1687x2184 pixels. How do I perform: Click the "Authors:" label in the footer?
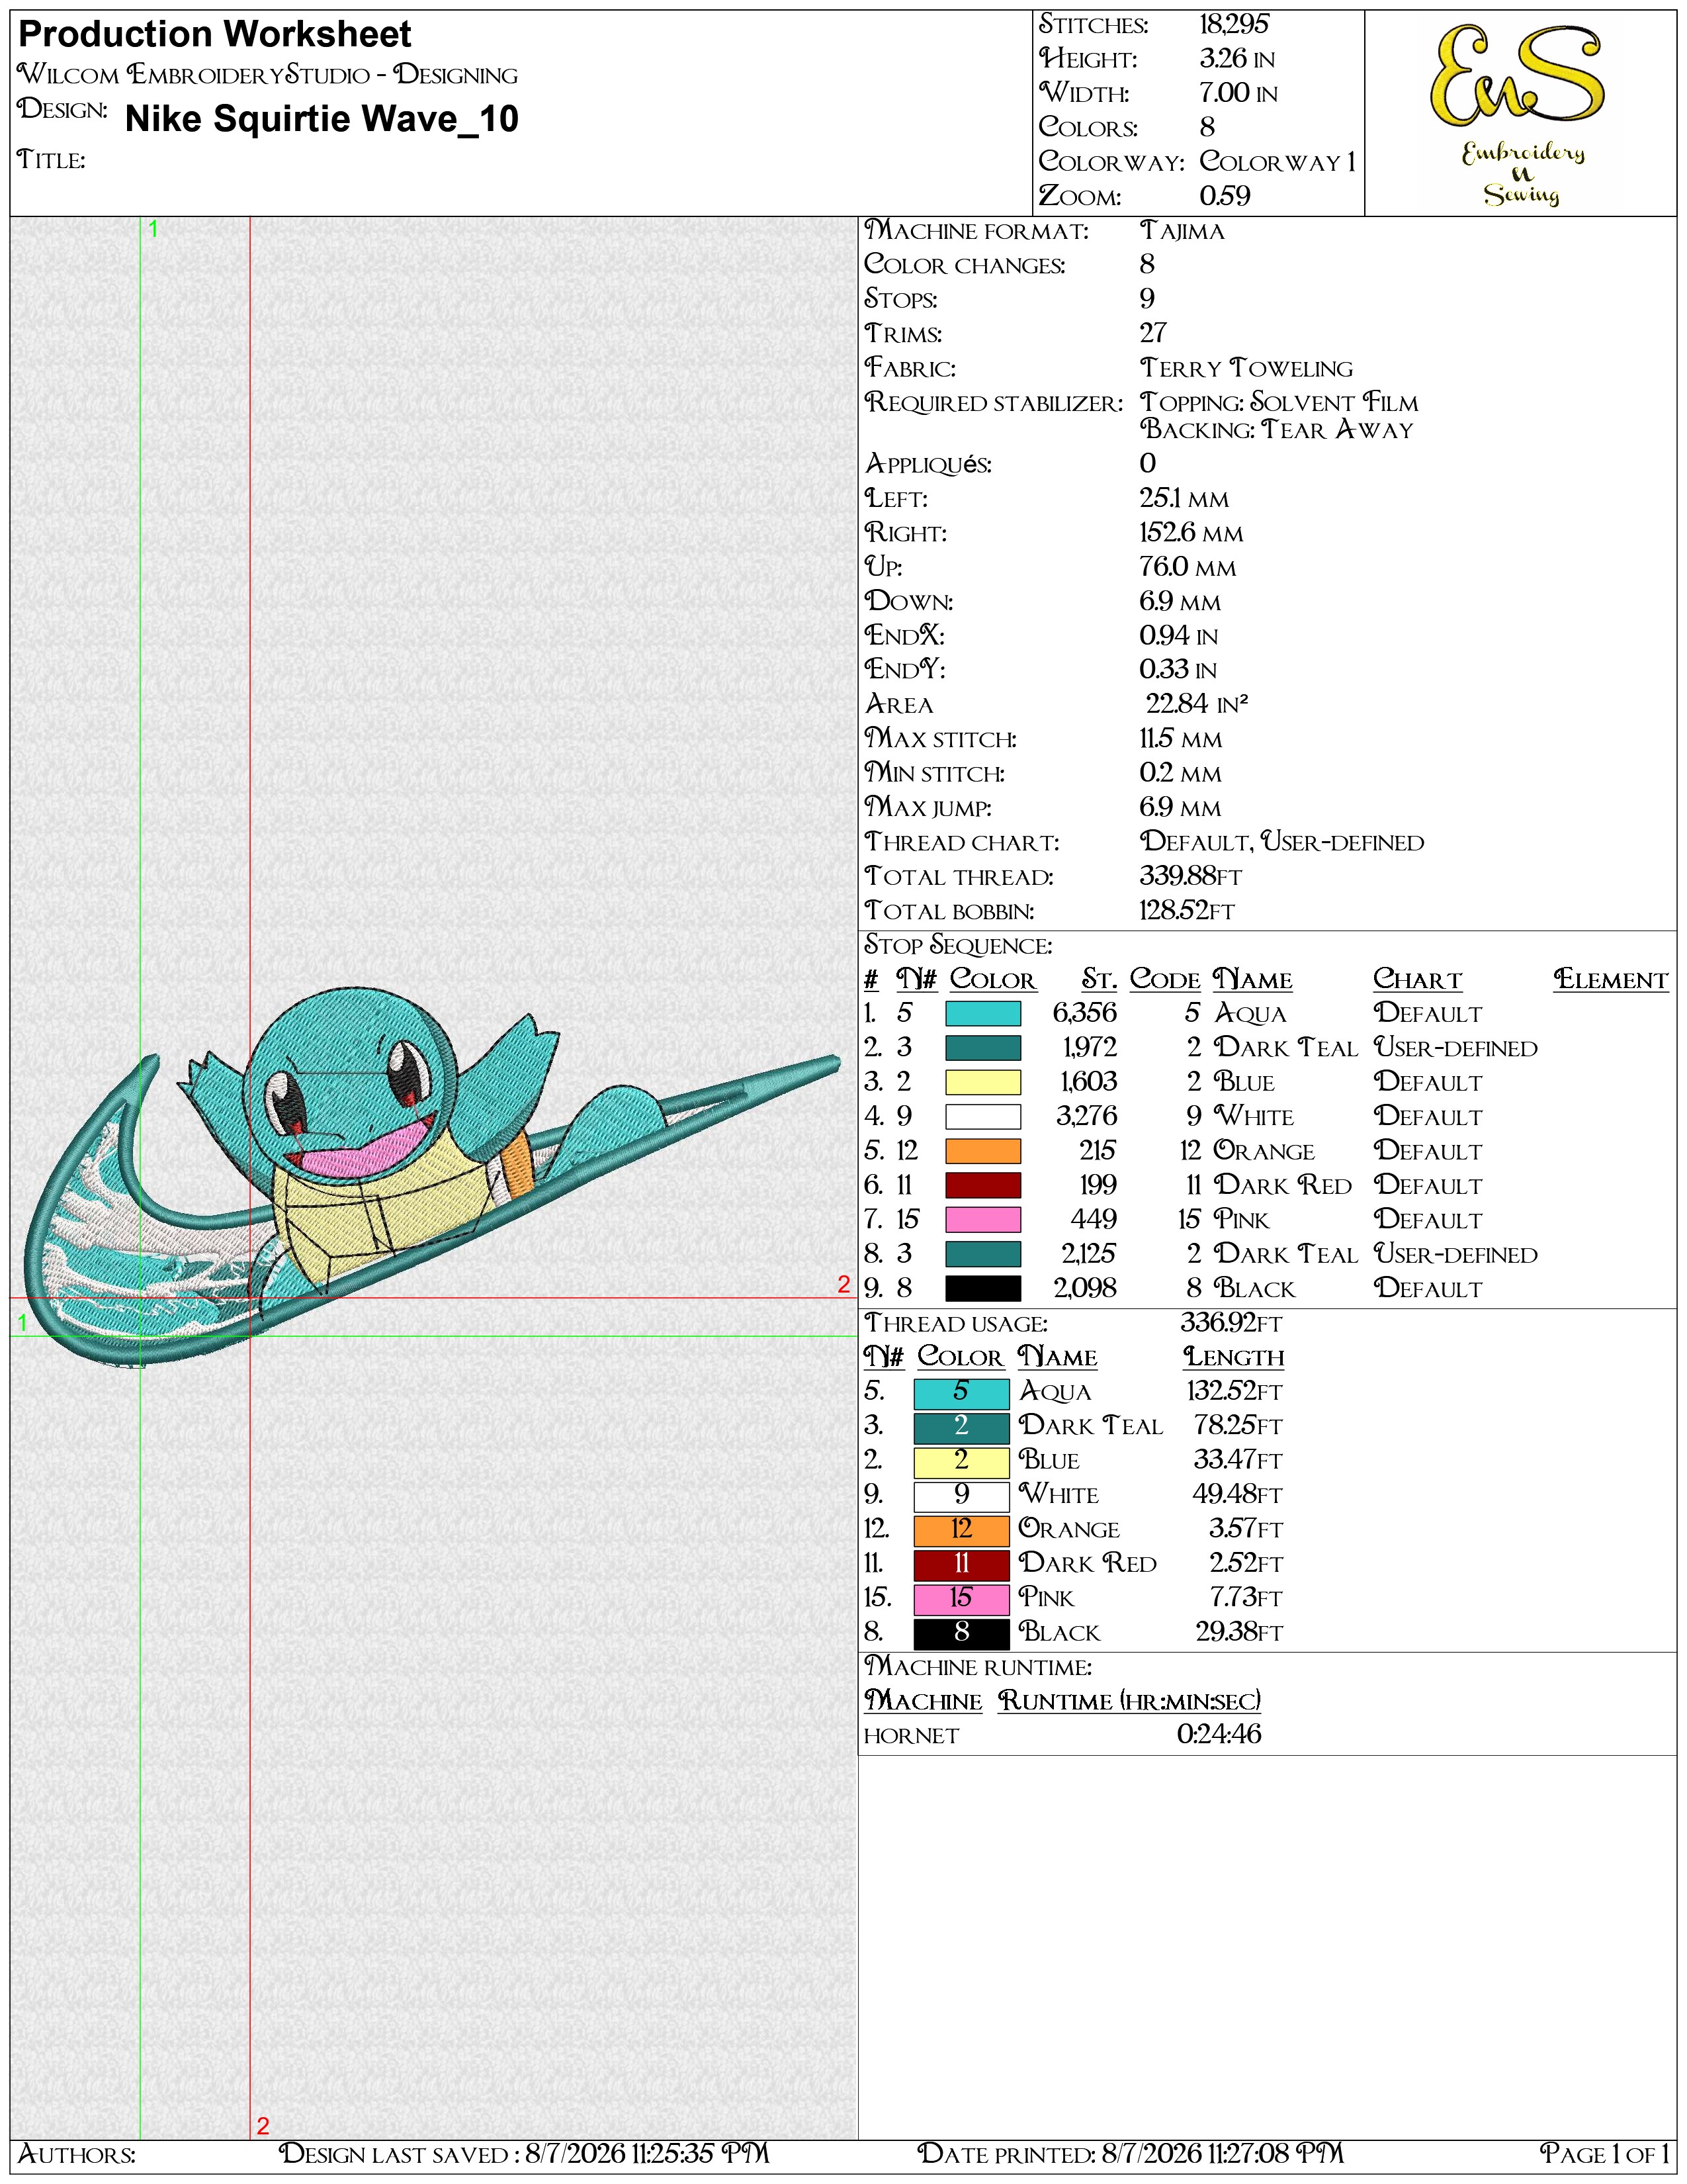pos(77,2155)
